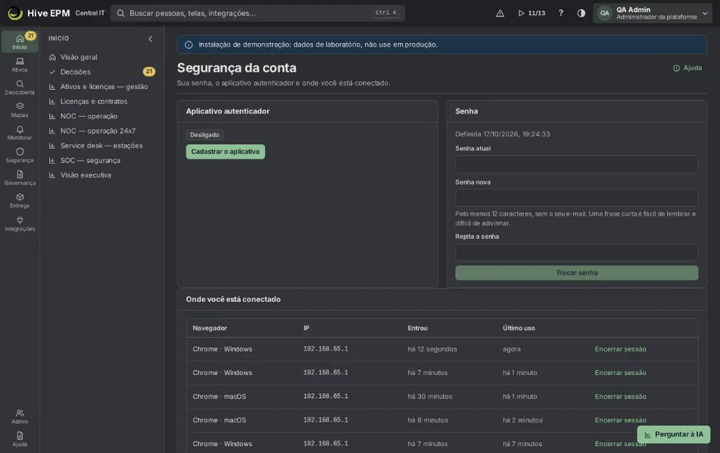Image resolution: width=720 pixels, height=453 pixels.
Task: Open the Ativos section
Action: pyautogui.click(x=20, y=64)
